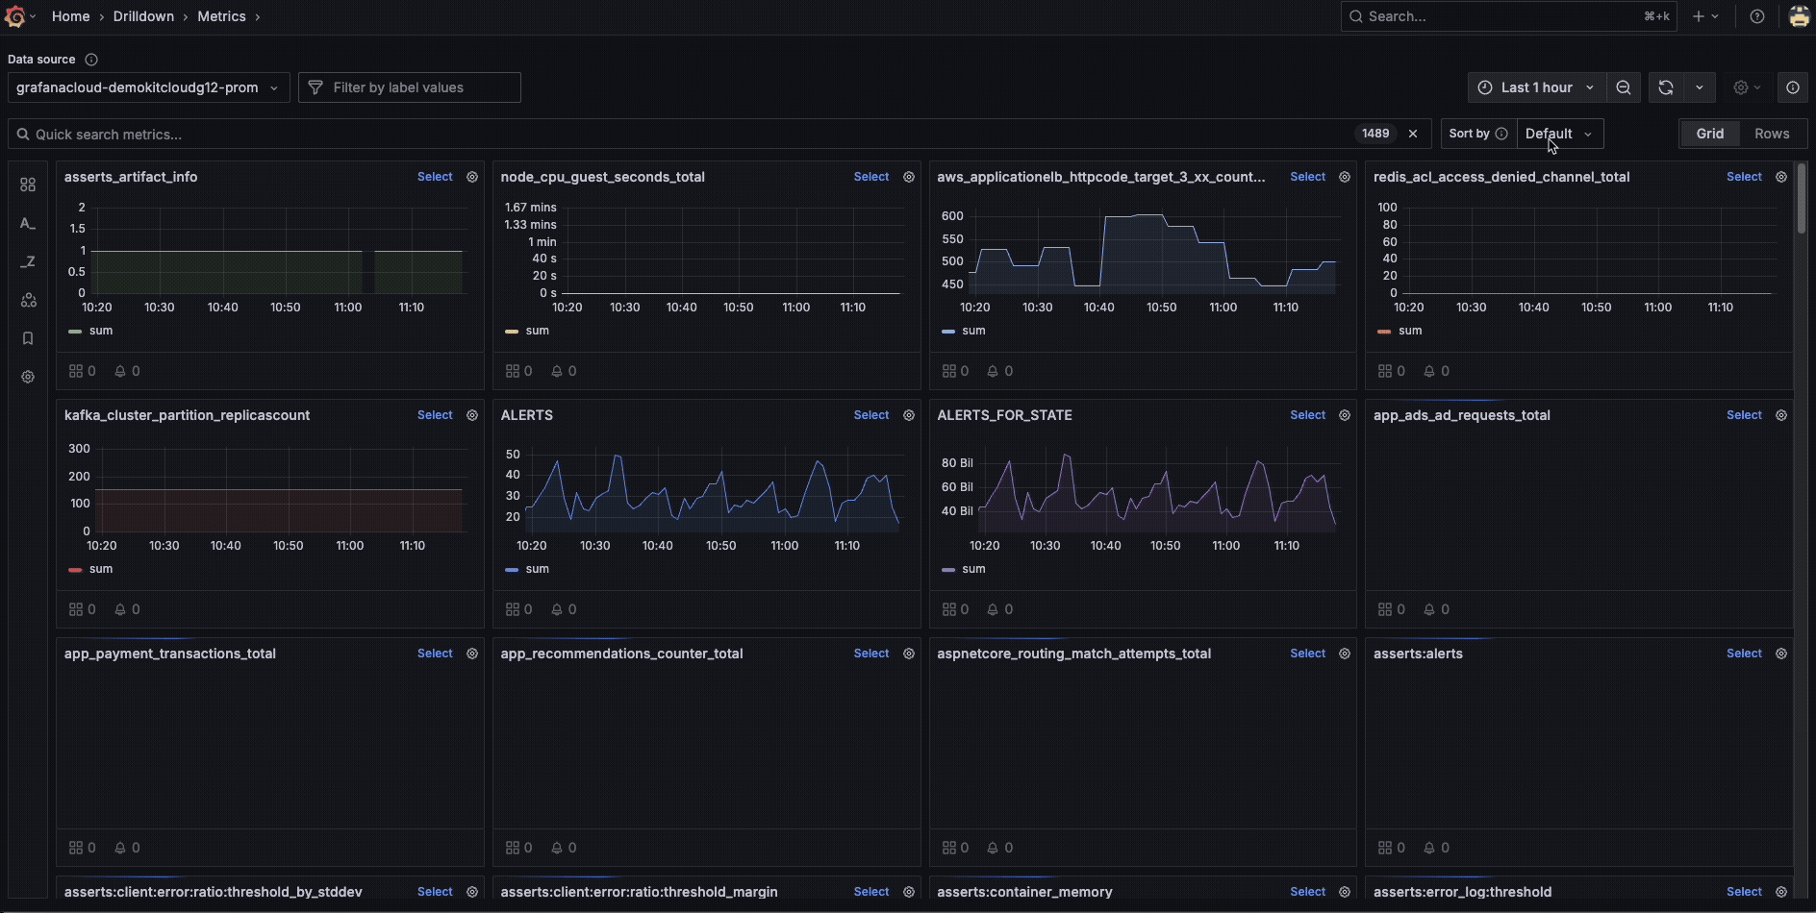Click the bookmark icon in the left sidebar
1816x913 pixels.
[28, 338]
